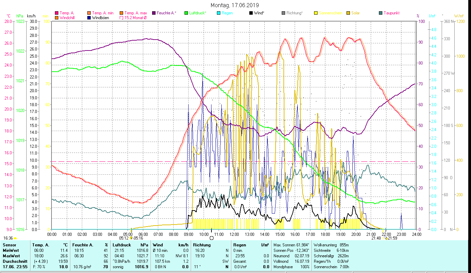Select the Solar legend label
The height and width of the screenshot is (273, 471).
tap(355, 13)
